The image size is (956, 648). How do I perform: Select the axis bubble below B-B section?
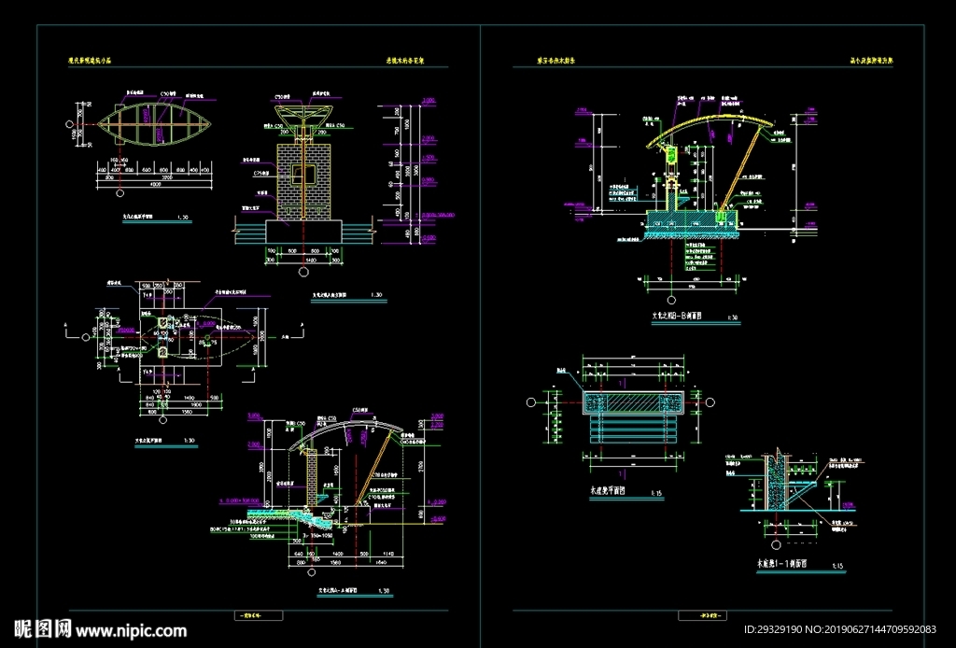(671, 300)
